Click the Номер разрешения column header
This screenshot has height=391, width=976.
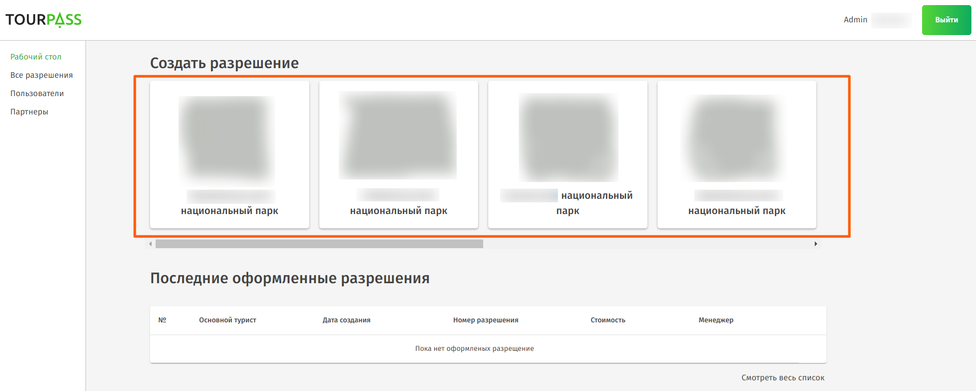(485, 320)
